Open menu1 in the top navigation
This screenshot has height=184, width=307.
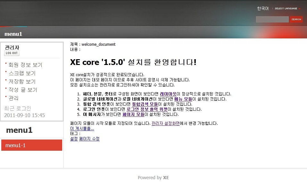(x=13, y=34)
